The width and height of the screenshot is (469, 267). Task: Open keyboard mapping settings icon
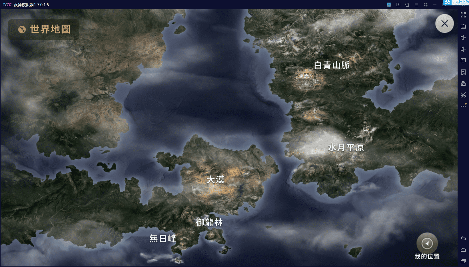463,26
